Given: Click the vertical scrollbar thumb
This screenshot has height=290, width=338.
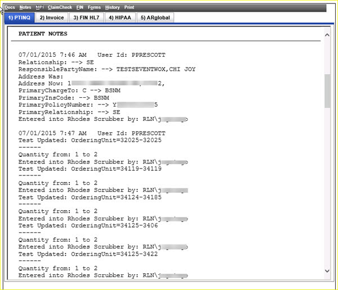Looking at the screenshot, I should pos(328,90).
